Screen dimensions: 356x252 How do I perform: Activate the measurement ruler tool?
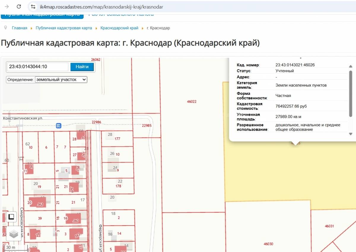point(12,217)
